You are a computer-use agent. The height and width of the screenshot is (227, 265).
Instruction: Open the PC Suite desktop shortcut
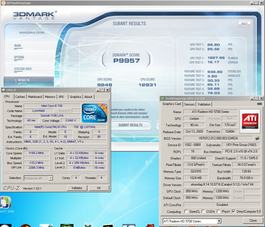pos(6,204)
